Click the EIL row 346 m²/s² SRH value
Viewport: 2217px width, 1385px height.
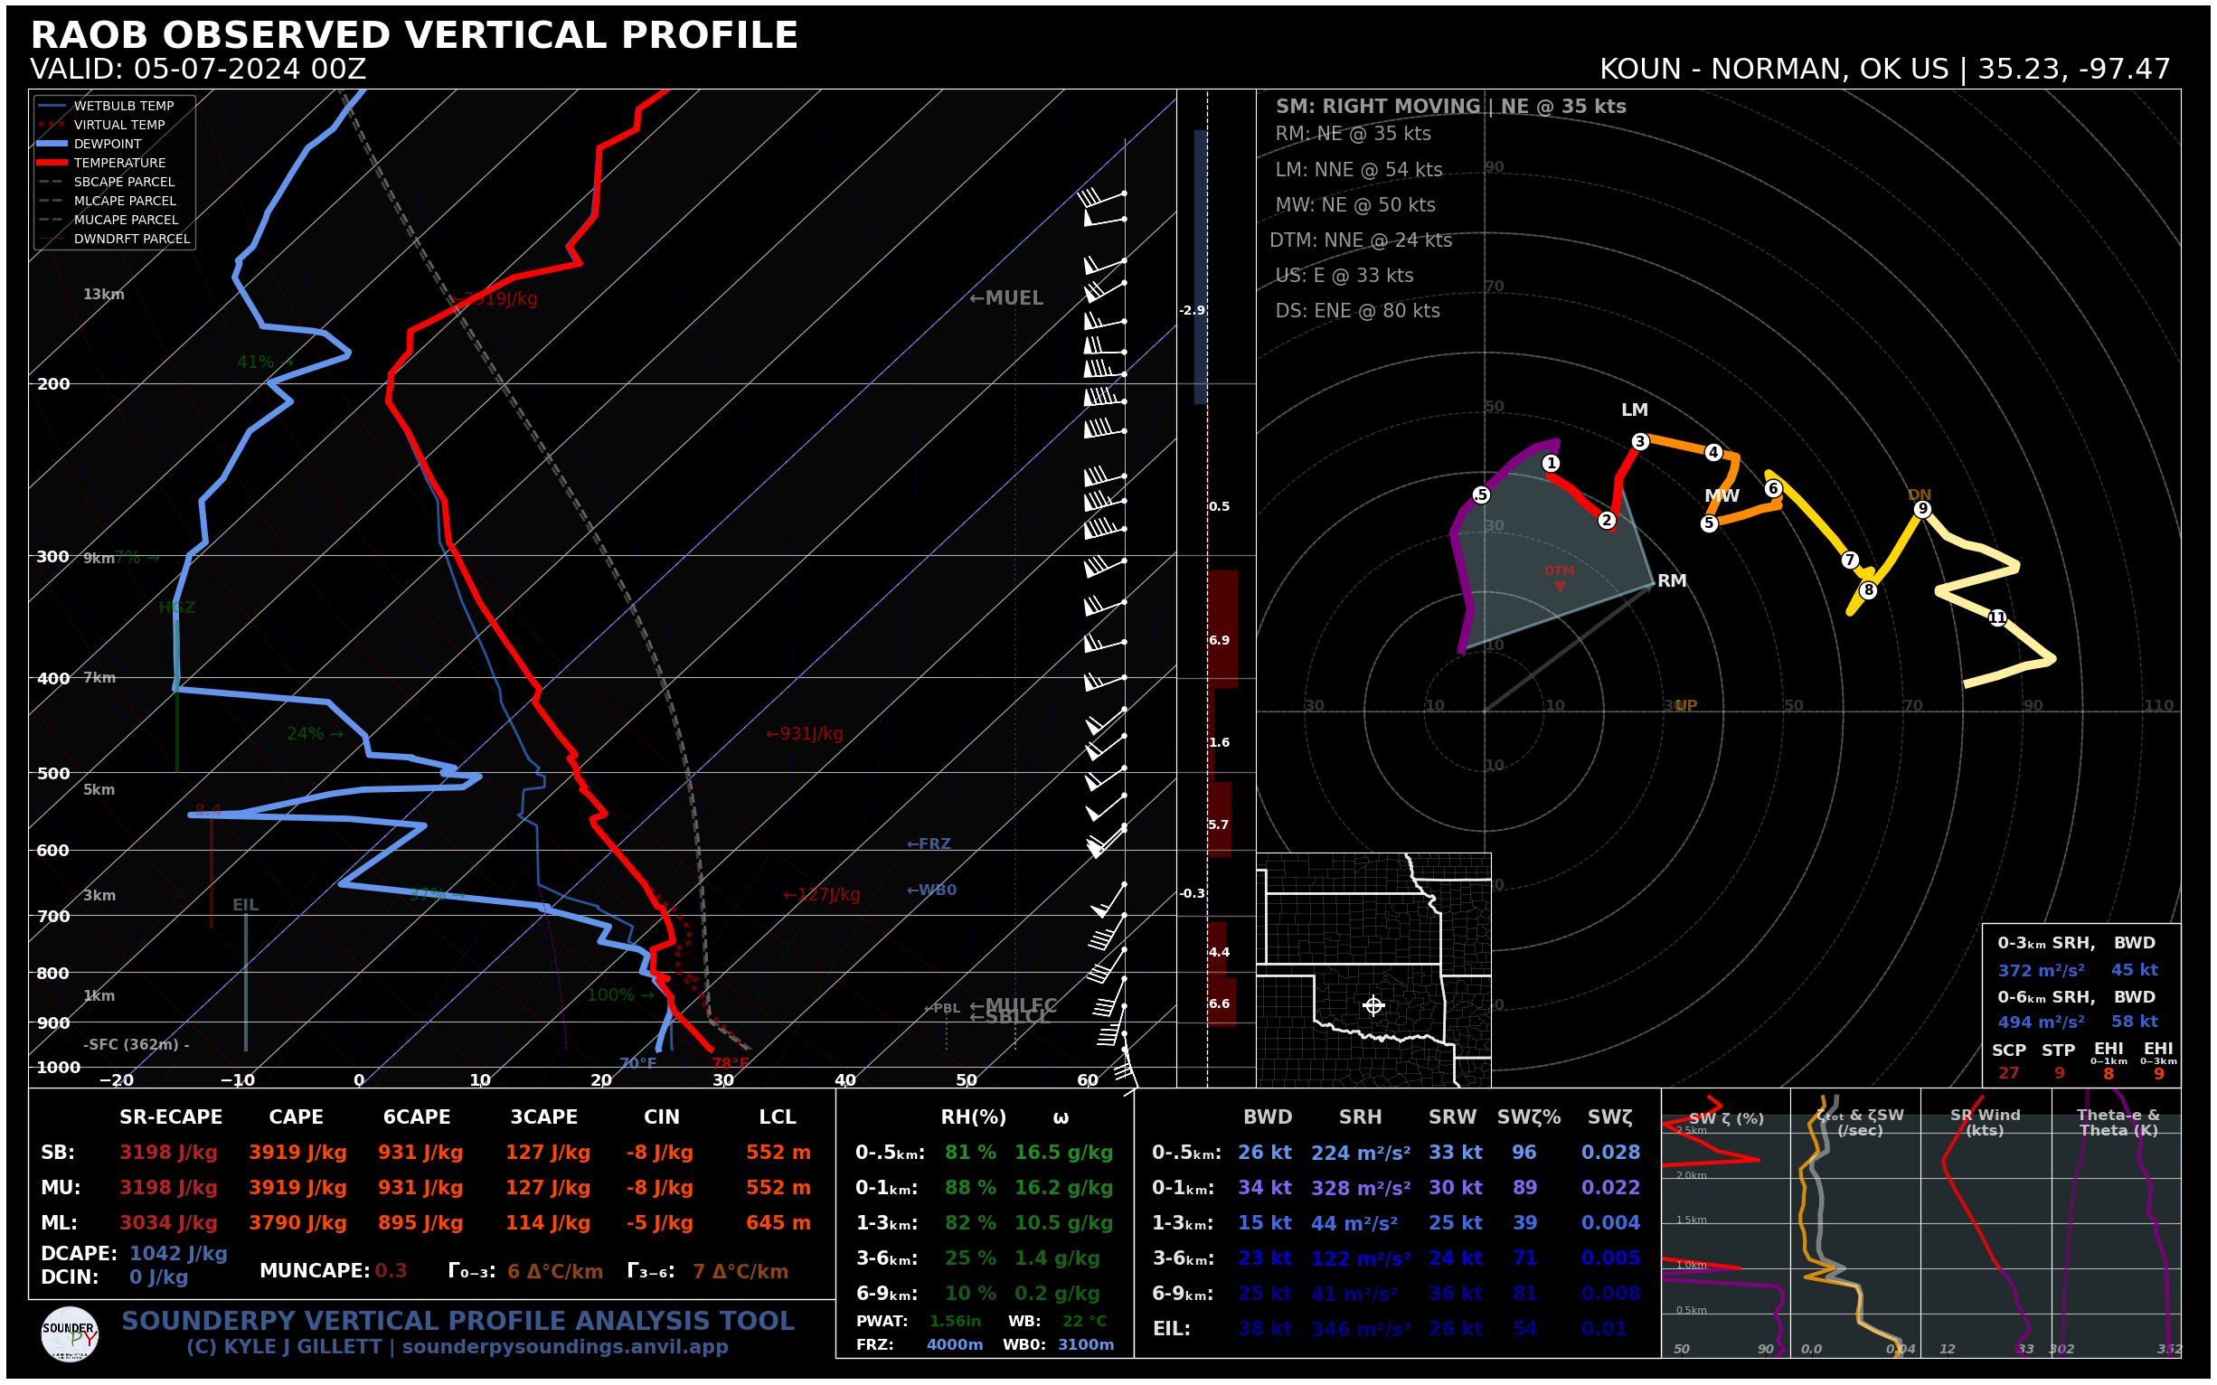click(1361, 1329)
